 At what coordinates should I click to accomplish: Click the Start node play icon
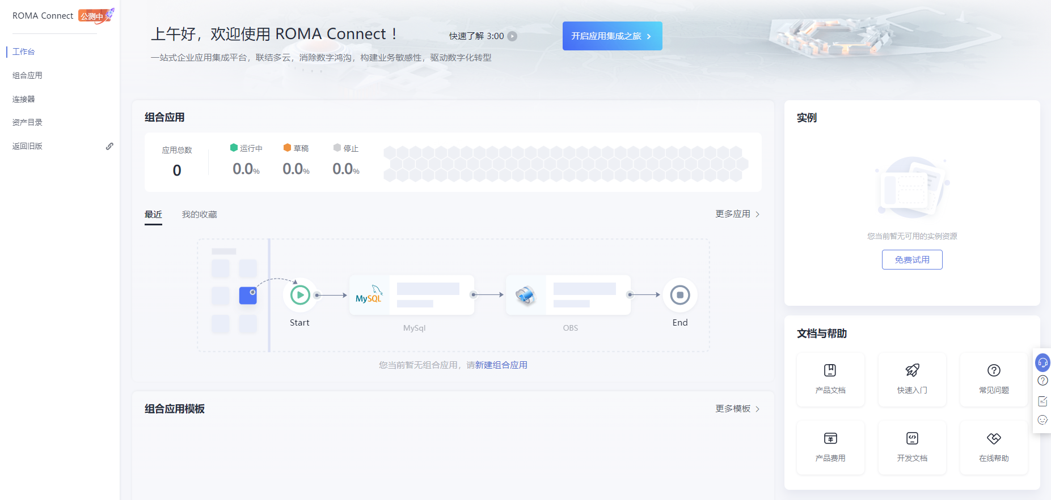300,295
